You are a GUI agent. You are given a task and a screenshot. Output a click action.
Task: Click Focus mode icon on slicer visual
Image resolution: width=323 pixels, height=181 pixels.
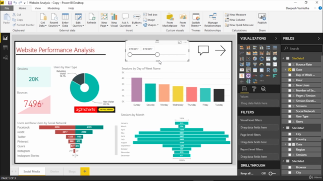[x=180, y=42]
